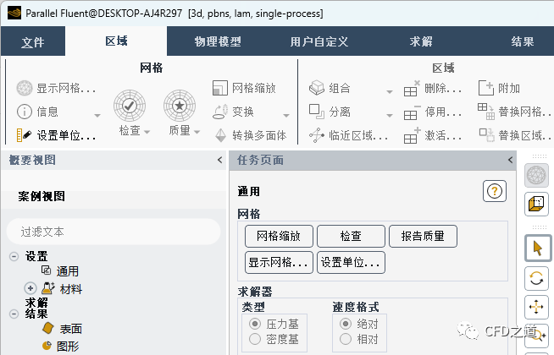Screen dimensions: 554x355
Task: Click the 临近区域 icon
Action: click(x=317, y=135)
